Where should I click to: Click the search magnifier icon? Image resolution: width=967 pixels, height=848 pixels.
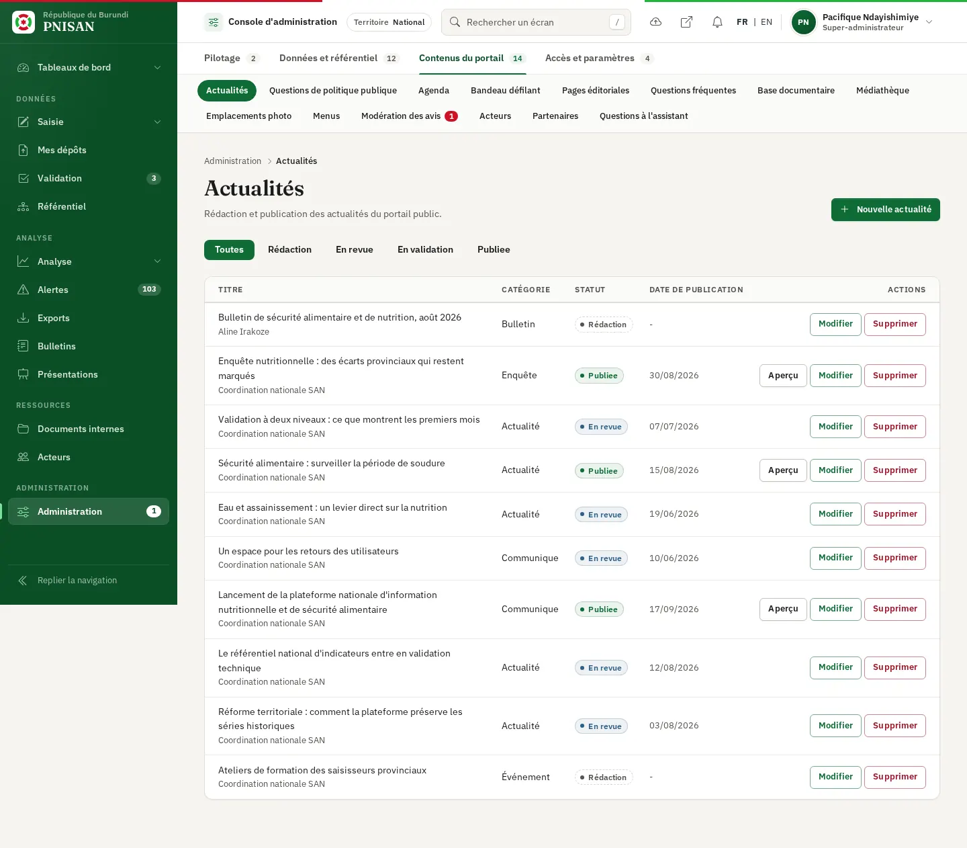pyautogui.click(x=455, y=22)
